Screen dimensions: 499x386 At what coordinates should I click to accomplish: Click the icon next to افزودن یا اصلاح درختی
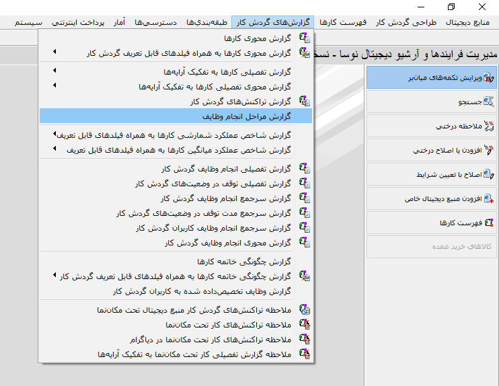tap(489, 150)
